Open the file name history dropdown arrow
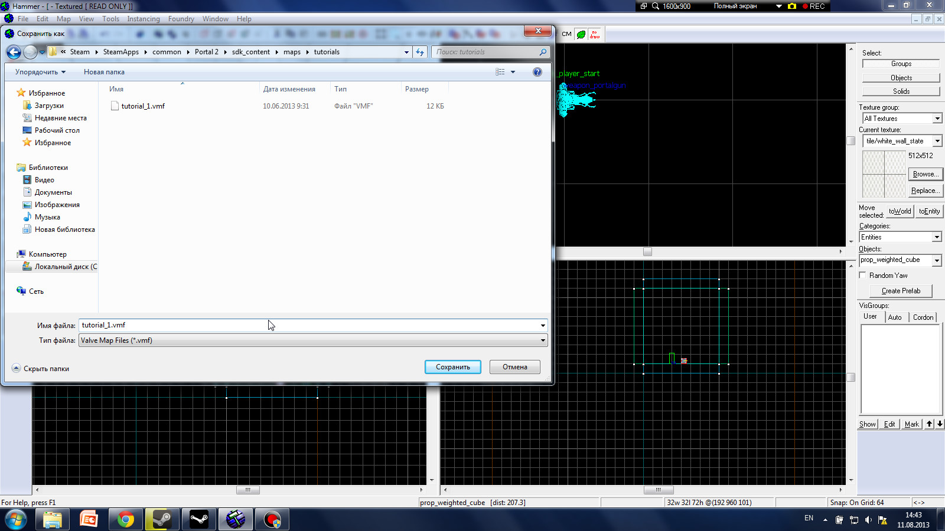This screenshot has width=945, height=531. 543,325
